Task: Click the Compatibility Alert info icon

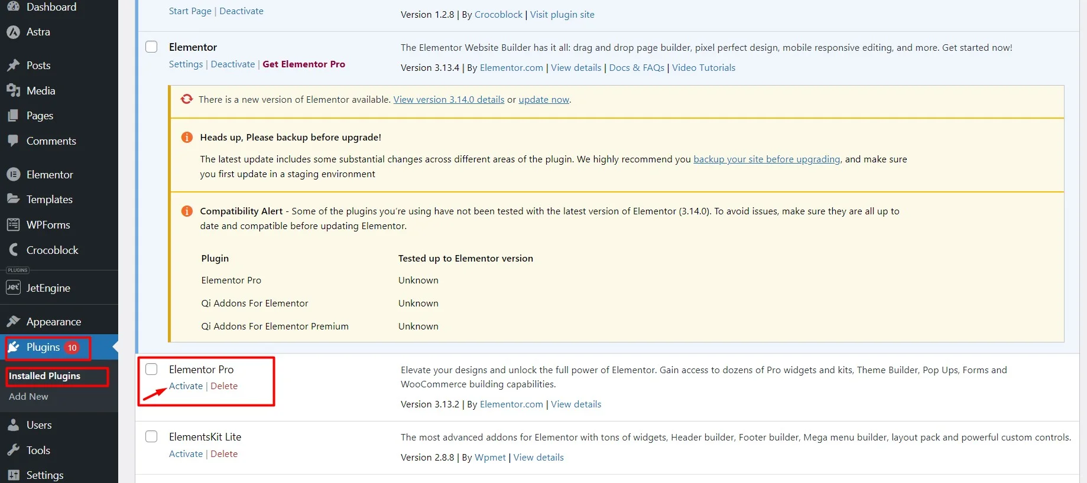Action: coord(187,211)
